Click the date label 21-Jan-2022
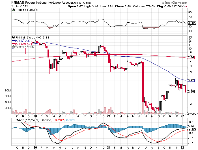 [x=20, y=6]
